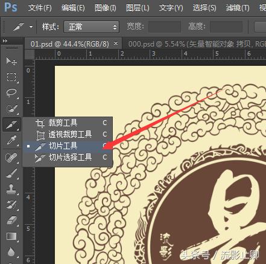Open the 图层(L) menu
This screenshot has height=264, width=266.
[138, 8]
